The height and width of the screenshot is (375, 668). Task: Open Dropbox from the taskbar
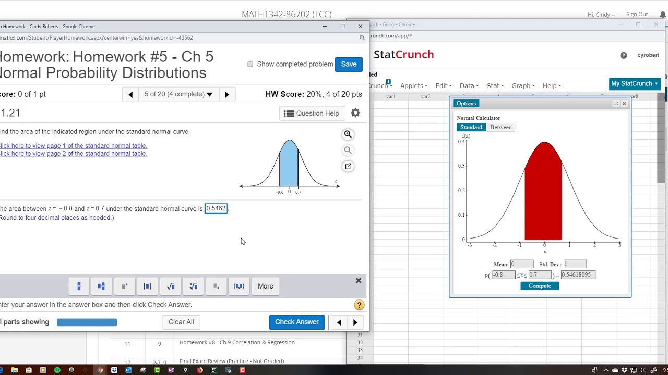point(114,370)
